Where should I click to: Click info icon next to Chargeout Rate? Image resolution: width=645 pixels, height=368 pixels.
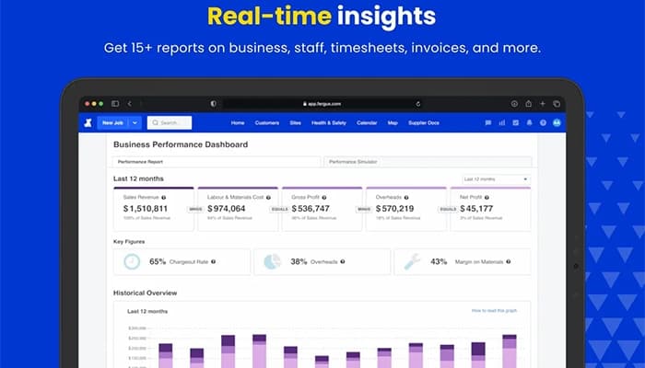coord(213,261)
